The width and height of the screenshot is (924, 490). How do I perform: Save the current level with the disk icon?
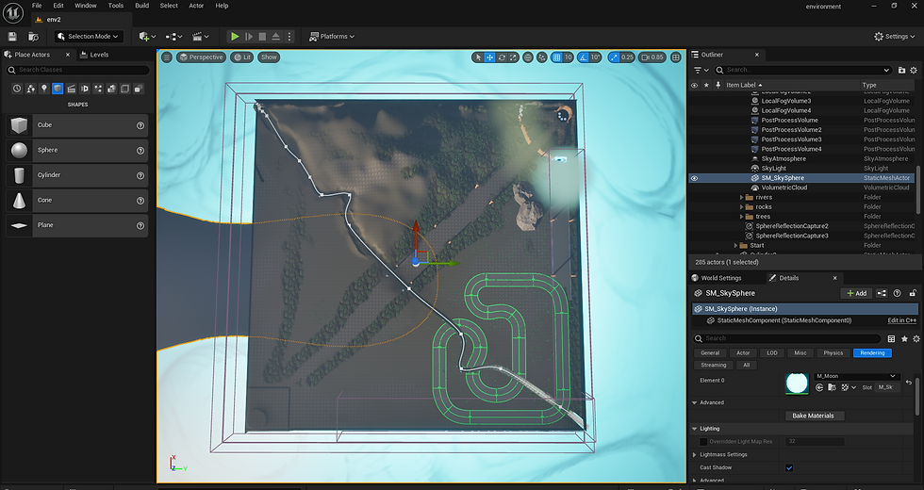(12, 37)
